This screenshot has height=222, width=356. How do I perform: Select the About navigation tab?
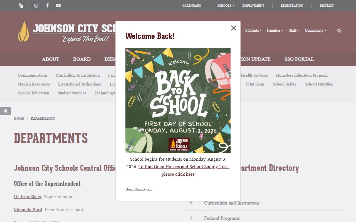pyautogui.click(x=51, y=59)
